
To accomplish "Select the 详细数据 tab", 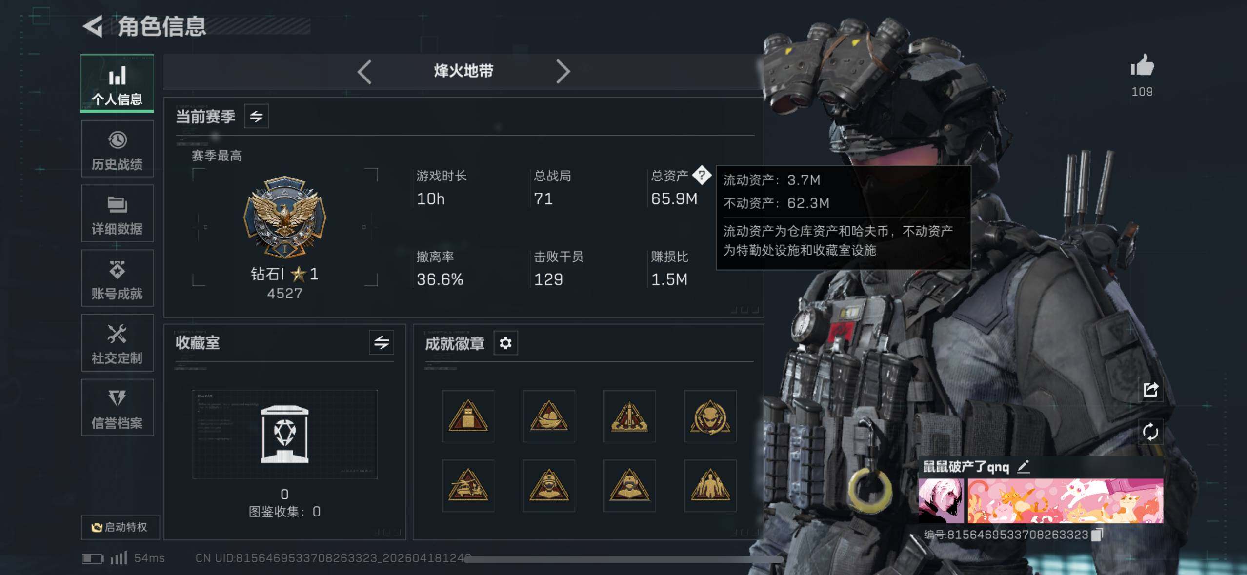I will pyautogui.click(x=117, y=214).
